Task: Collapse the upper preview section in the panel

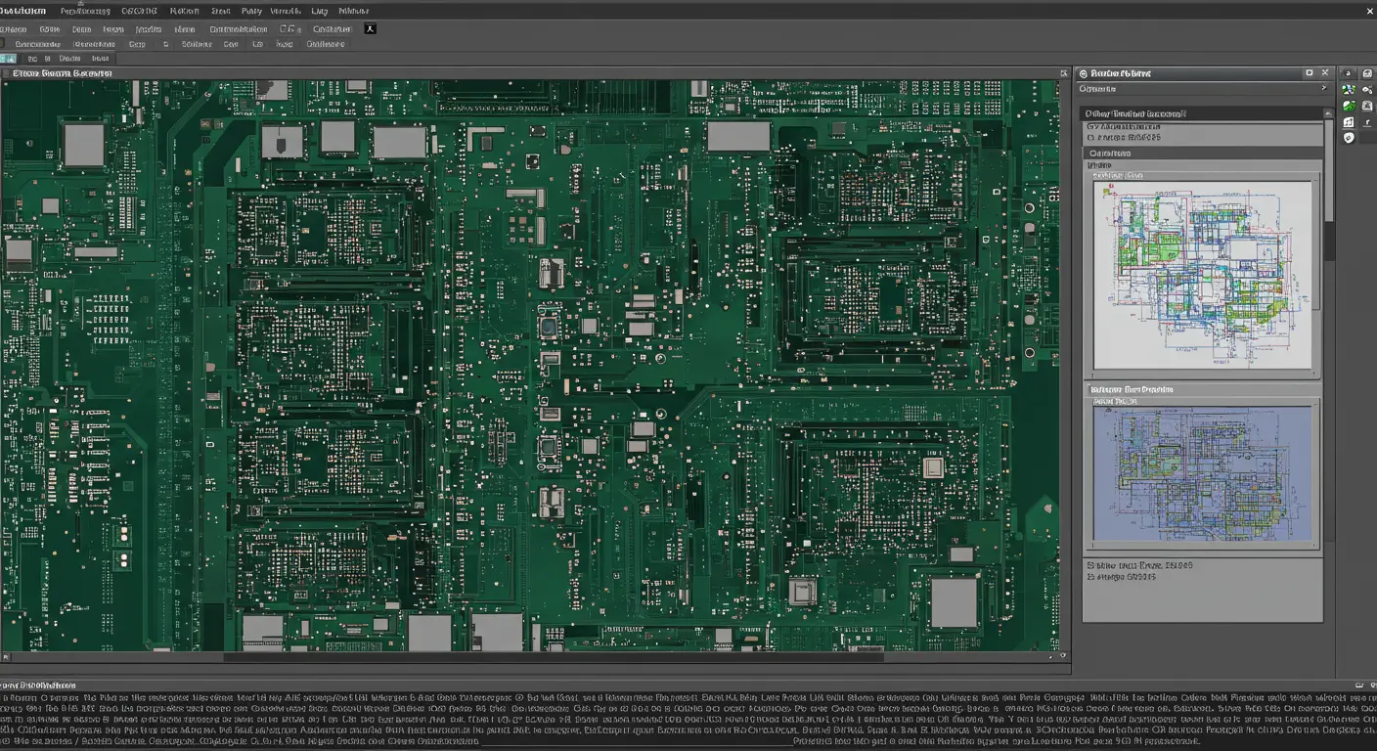Action: (1329, 113)
